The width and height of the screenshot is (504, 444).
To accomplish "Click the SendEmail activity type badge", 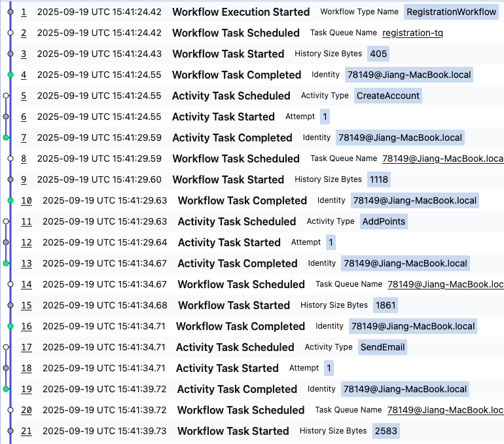I will (x=382, y=347).
